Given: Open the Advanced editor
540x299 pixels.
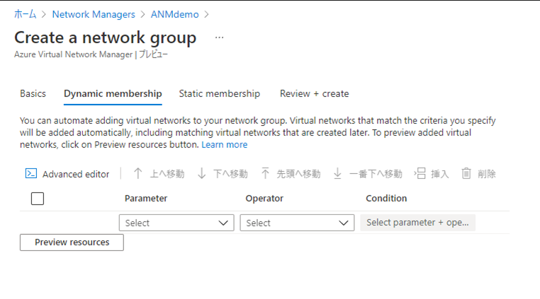Looking at the screenshot, I should (67, 174).
